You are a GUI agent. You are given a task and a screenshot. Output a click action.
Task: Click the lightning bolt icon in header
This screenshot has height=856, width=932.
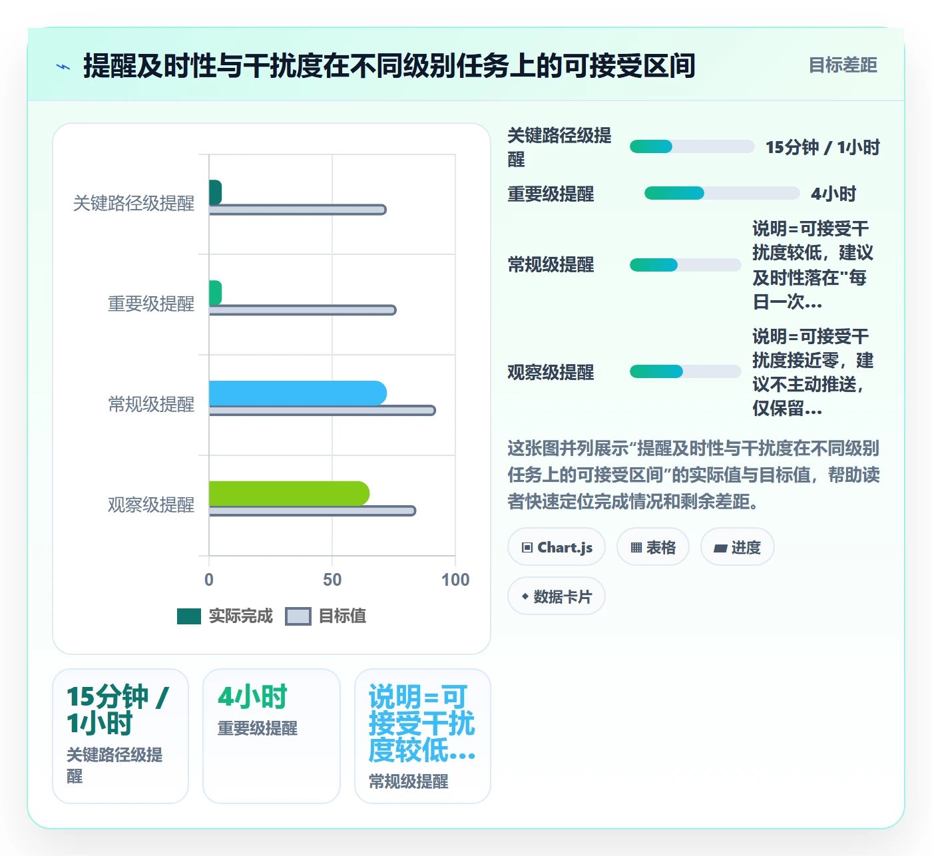point(63,67)
